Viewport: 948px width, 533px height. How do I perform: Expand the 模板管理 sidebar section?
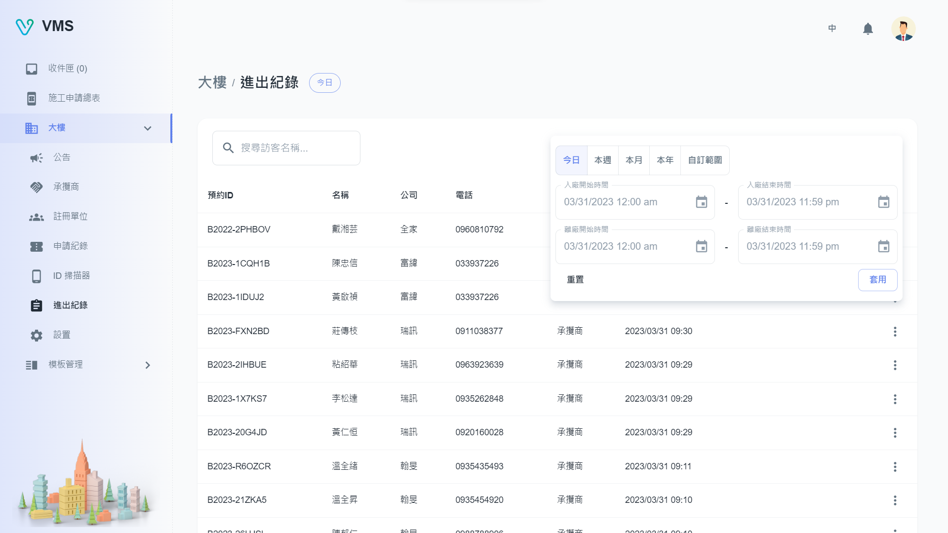pos(147,365)
